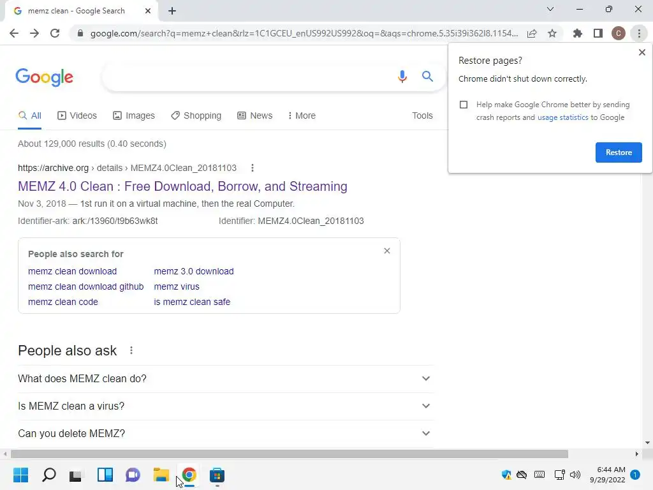Open Windows taskbar search
Image resolution: width=653 pixels, height=490 pixels.
49,475
